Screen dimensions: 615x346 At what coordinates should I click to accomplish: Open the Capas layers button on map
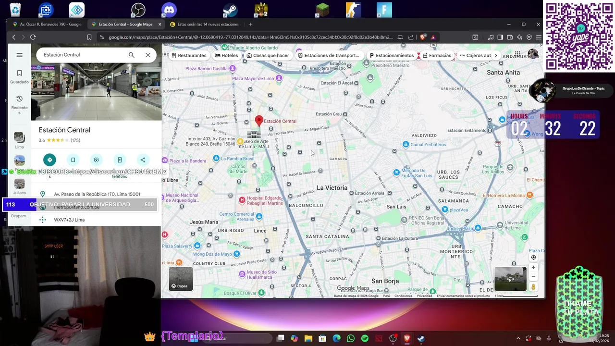coord(181,278)
